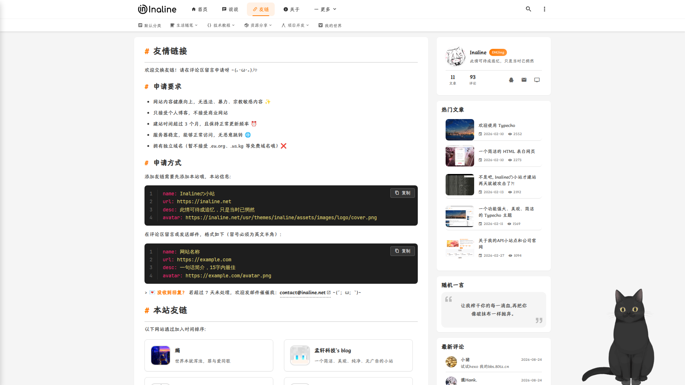
Task: Click the QQ penguin contact icon
Action: 511,80
